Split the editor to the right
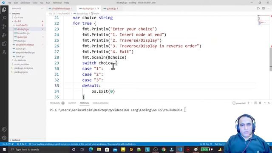 pyautogui.click(x=263, y=8)
